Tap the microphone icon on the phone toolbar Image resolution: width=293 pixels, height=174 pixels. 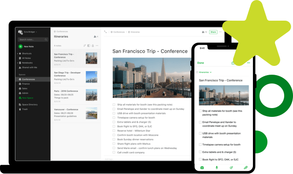217,168
